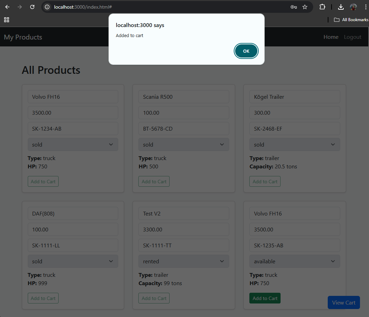This screenshot has width=369, height=317.
Task: Click OK on the alert dialog
Action: tap(246, 51)
